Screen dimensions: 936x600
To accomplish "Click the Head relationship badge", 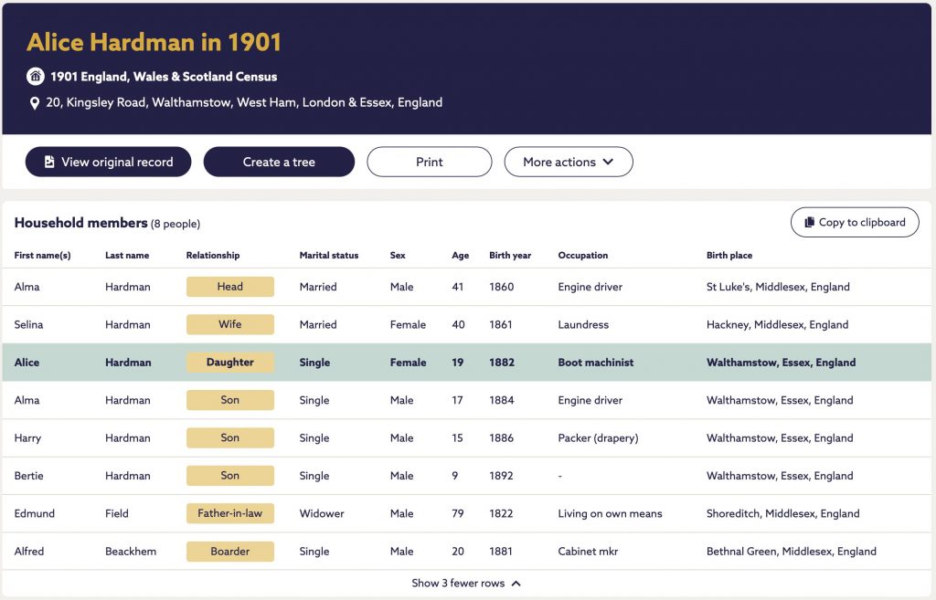I will click(229, 286).
